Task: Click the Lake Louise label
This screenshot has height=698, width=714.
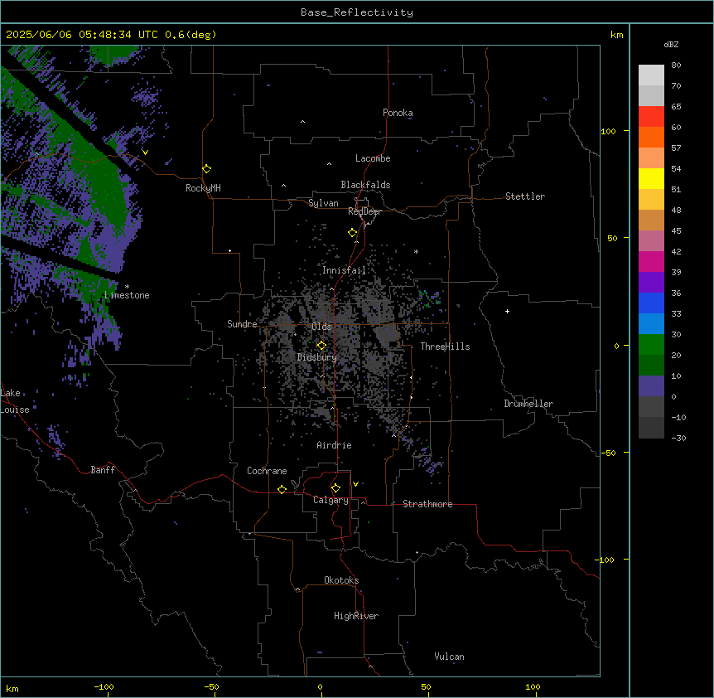Action: point(15,401)
